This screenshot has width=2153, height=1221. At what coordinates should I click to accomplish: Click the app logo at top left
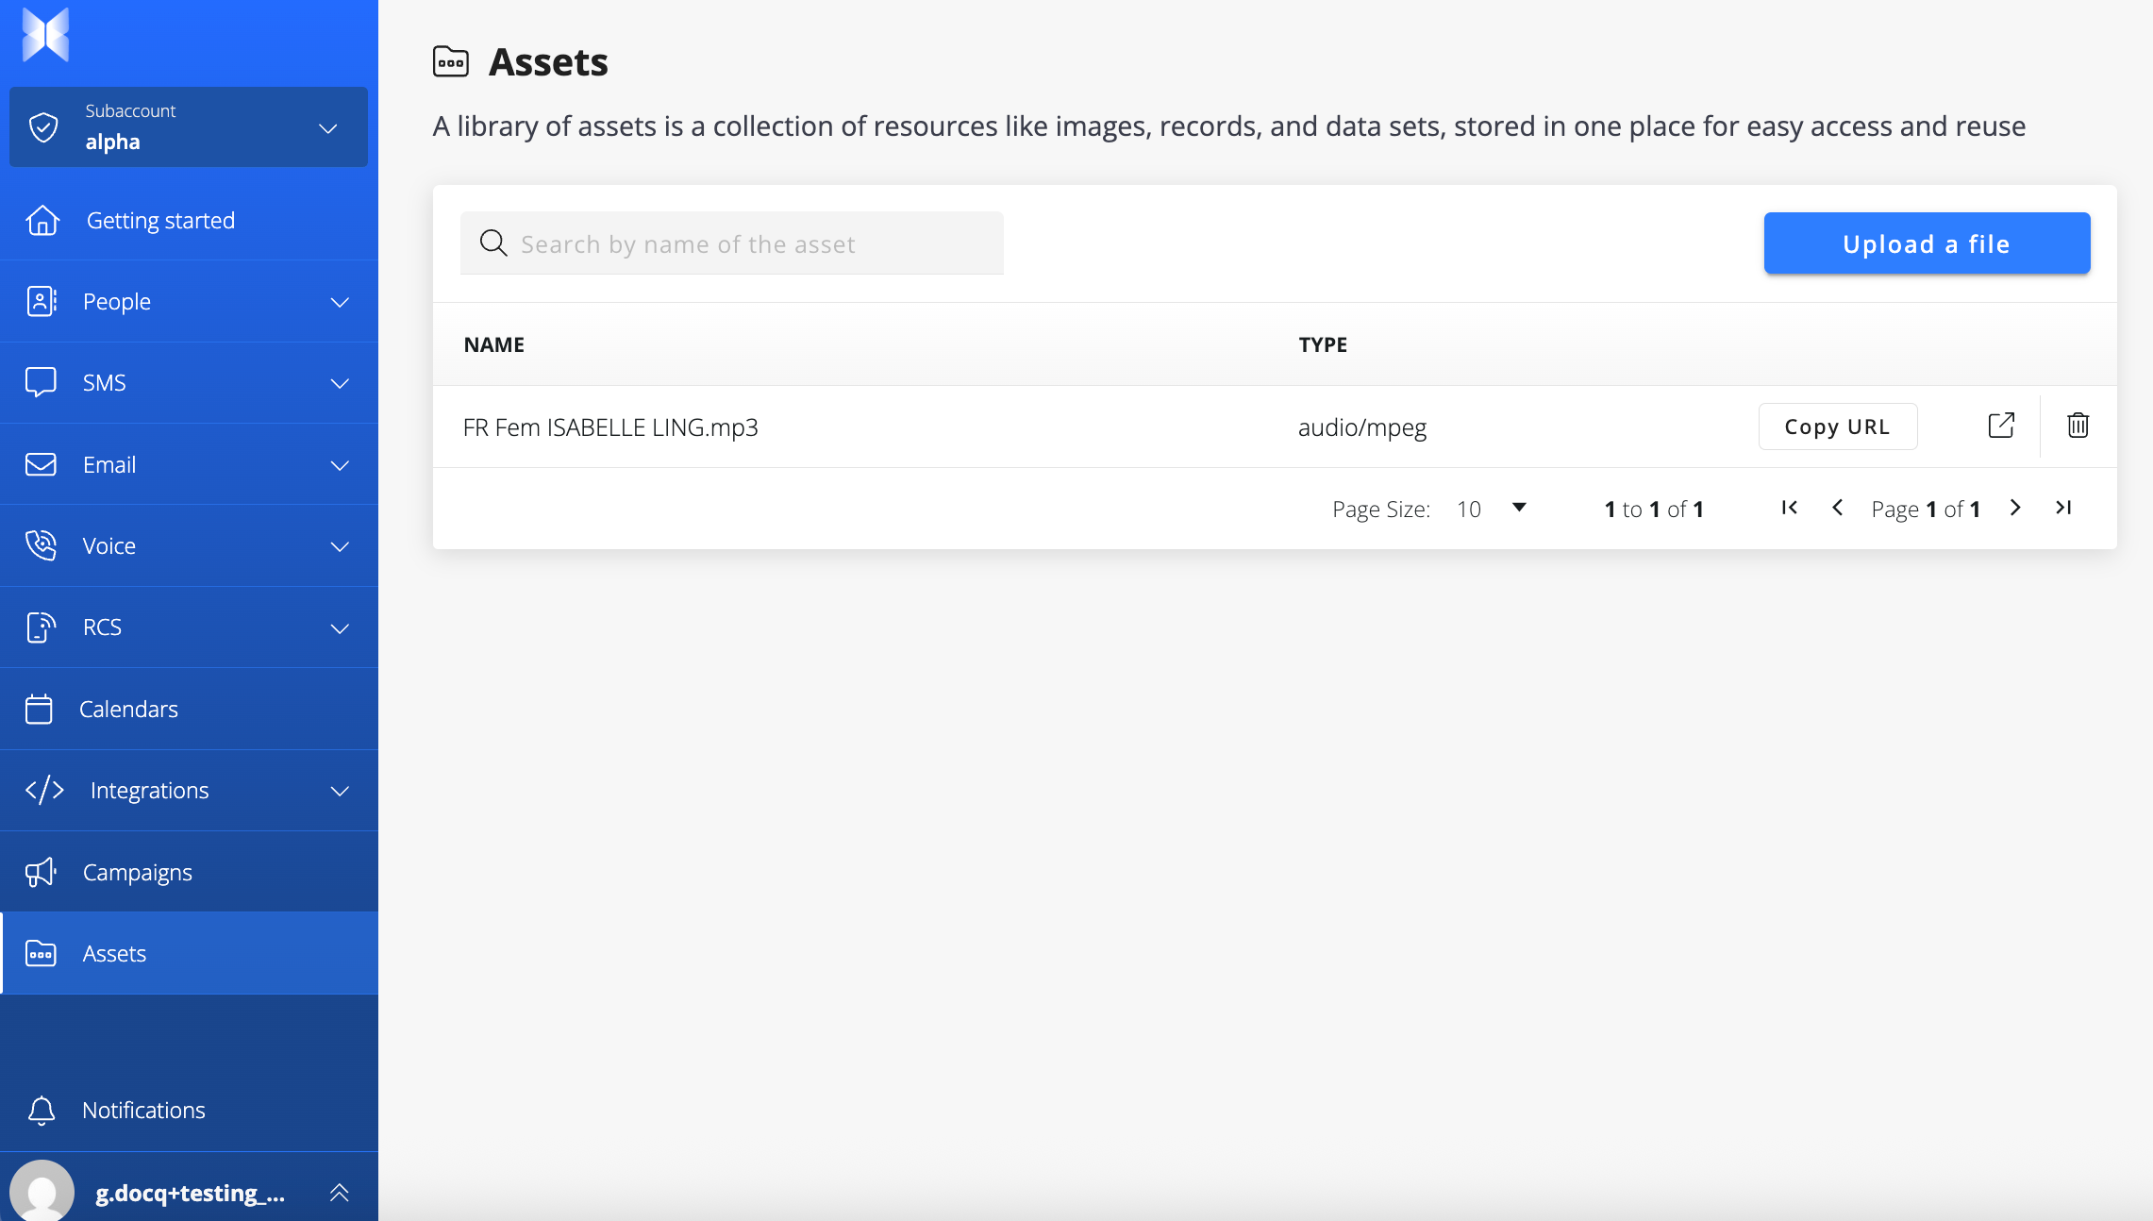tap(45, 35)
